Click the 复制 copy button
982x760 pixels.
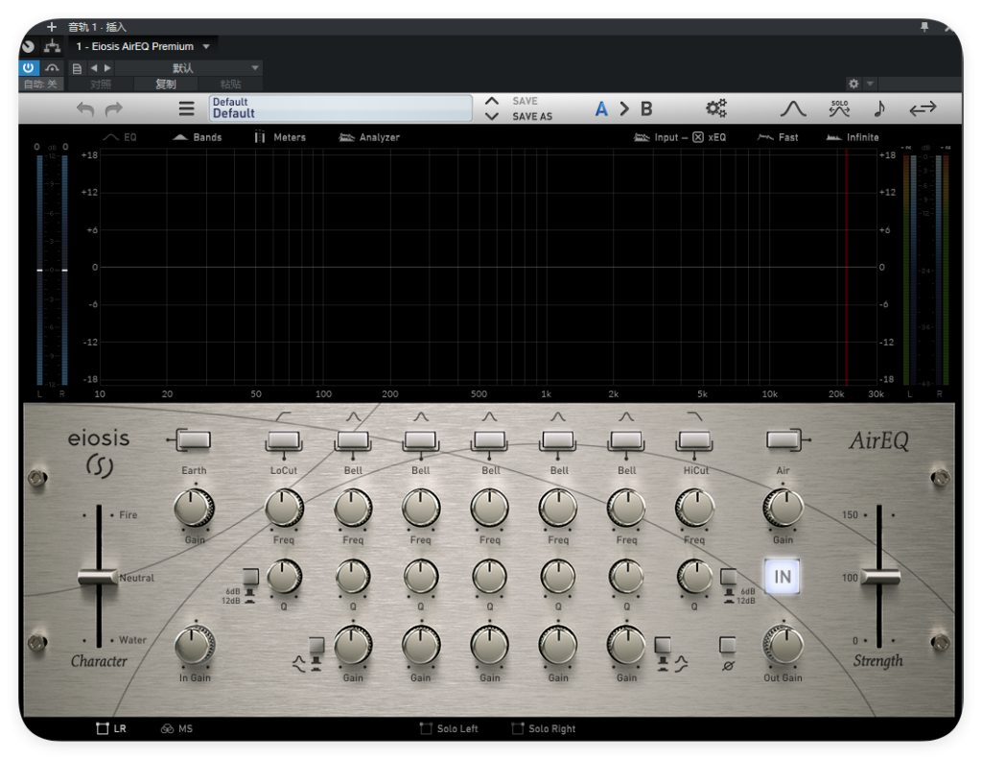click(x=165, y=83)
